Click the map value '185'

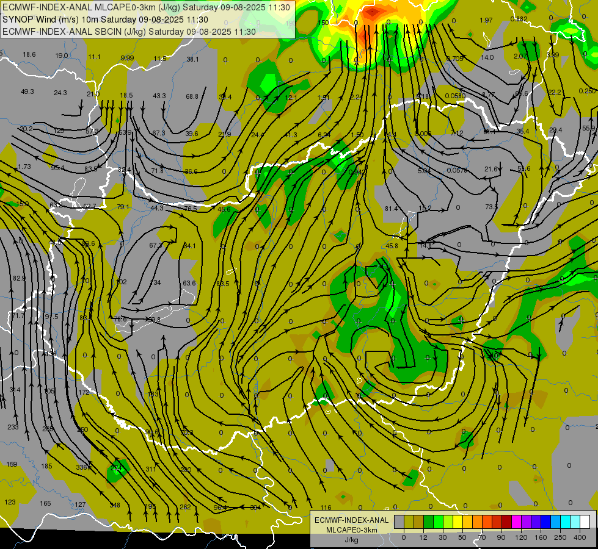click(46, 466)
